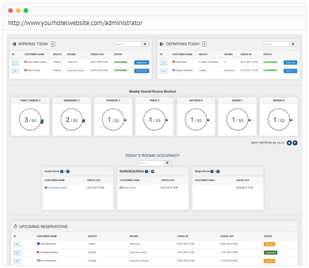Open booking ID of Jean-Marie Labelle arrival
The width and height of the screenshot is (309, 268).
[x=15, y=63]
